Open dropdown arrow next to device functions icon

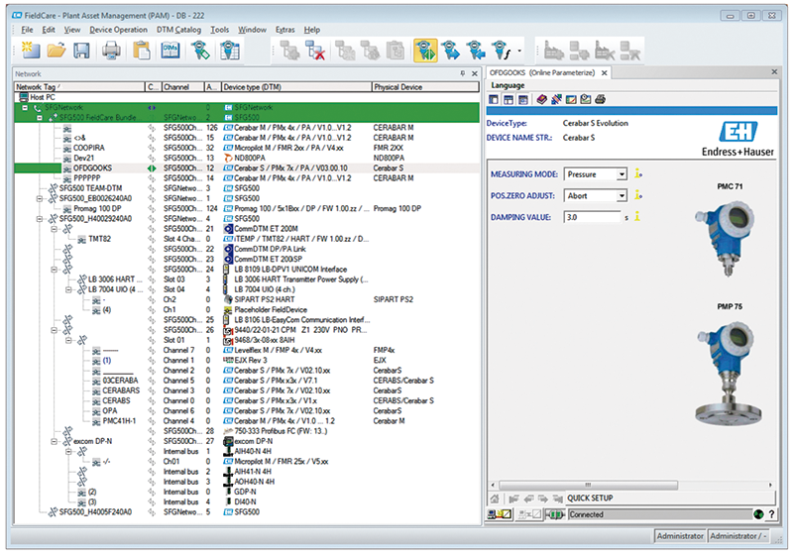[x=519, y=52]
